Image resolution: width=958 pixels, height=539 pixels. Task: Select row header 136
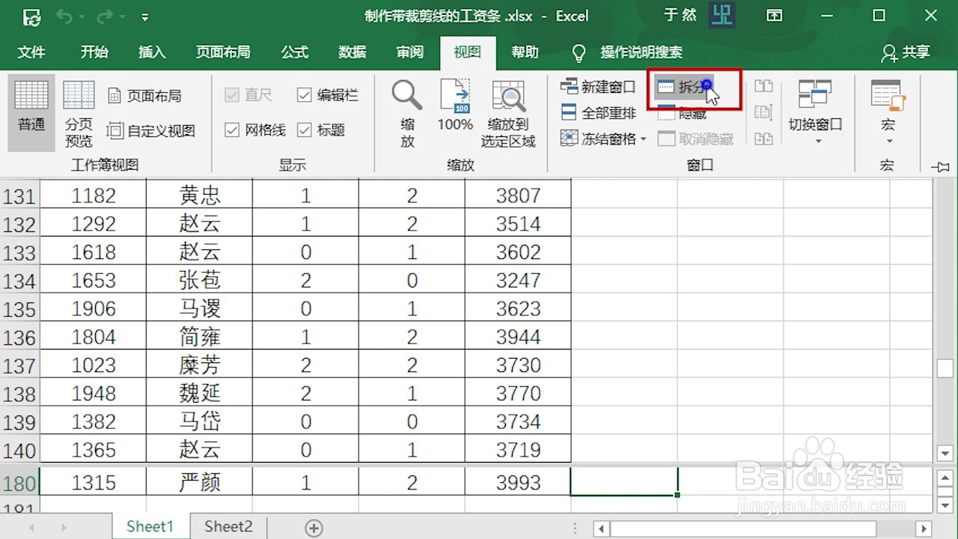pos(19,337)
